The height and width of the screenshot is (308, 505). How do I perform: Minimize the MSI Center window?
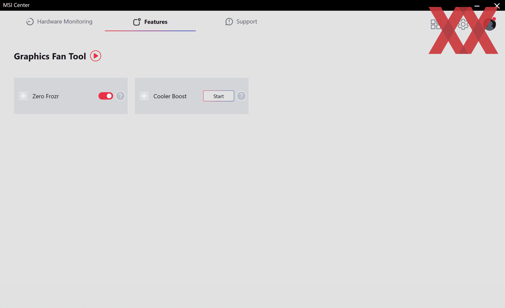click(477, 6)
